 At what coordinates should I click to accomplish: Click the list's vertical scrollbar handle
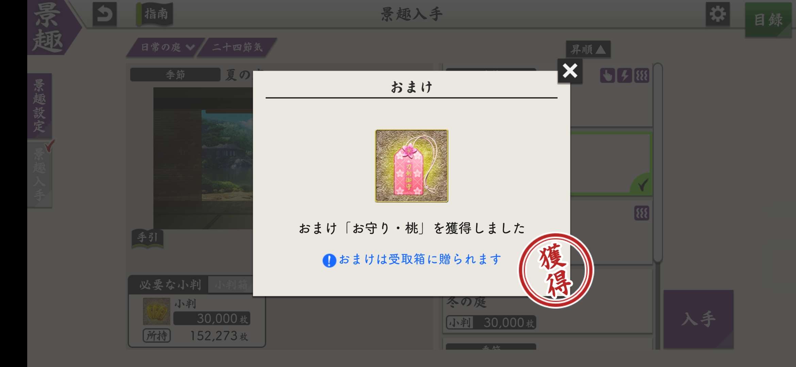(658, 162)
